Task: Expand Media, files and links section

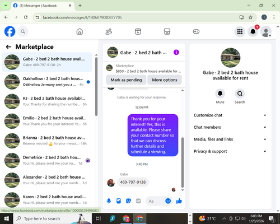Action: [x=230, y=139]
